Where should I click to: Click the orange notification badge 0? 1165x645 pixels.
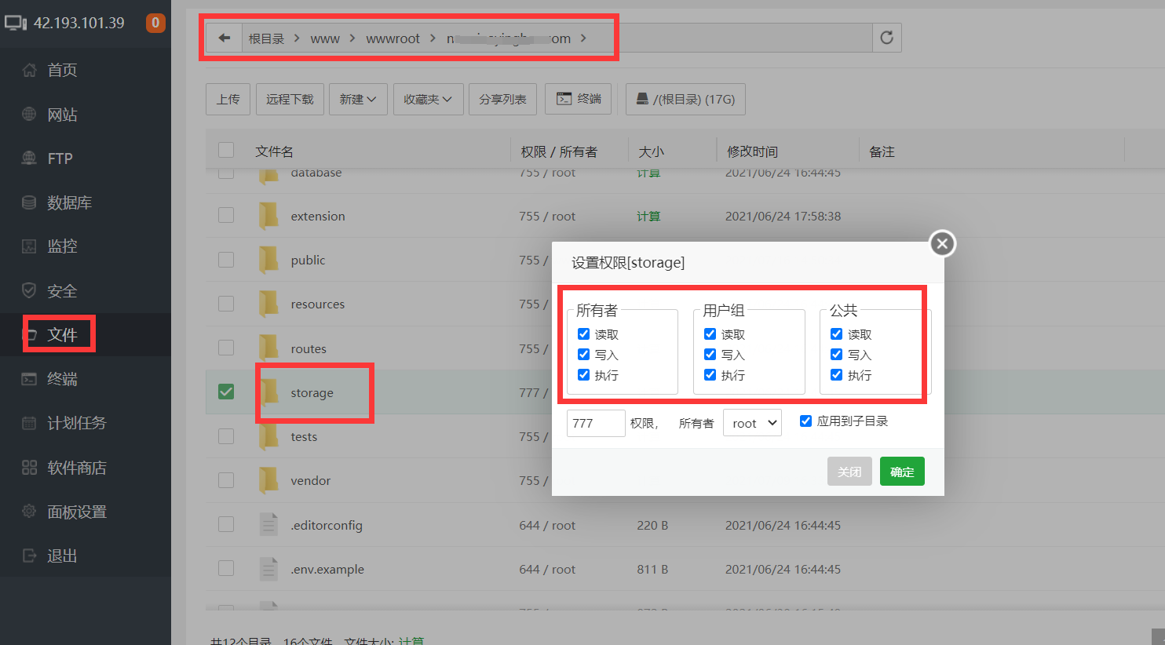[x=155, y=23]
